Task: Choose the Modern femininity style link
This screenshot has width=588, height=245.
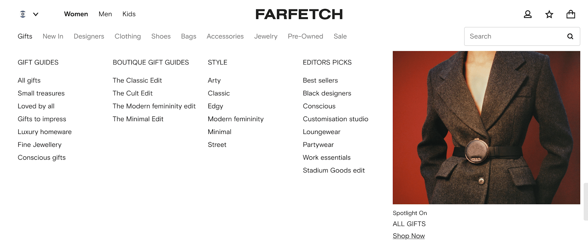Action: point(236,119)
